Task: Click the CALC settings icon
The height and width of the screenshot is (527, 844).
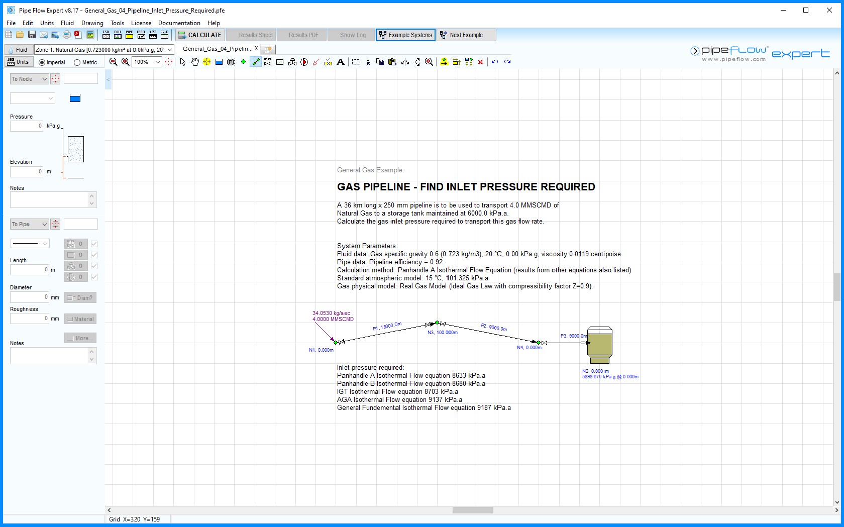Action: 164,35
